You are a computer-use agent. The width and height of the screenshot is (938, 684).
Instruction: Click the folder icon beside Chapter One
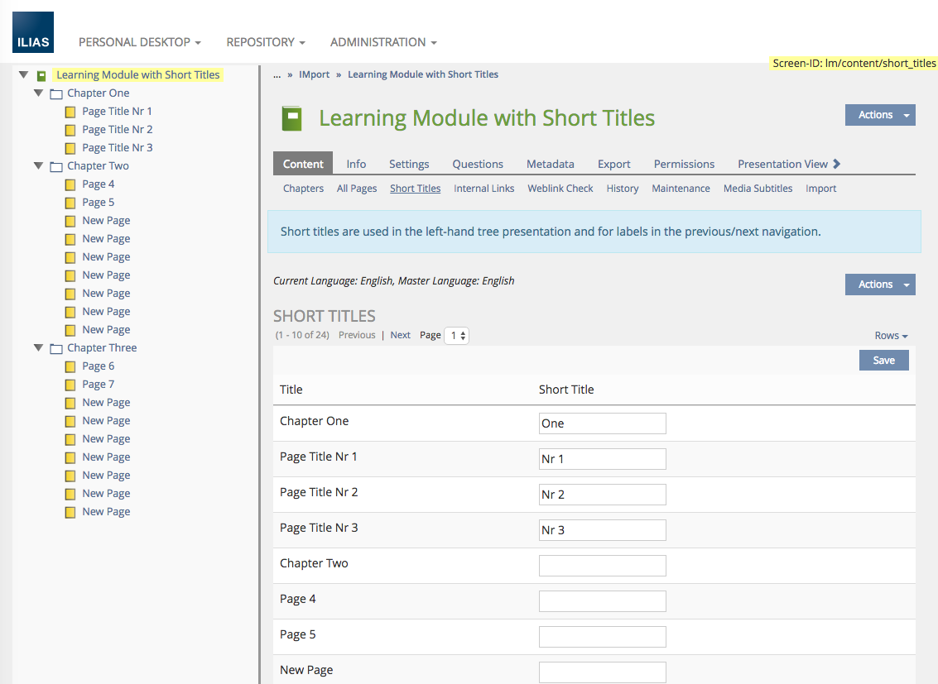click(x=56, y=93)
